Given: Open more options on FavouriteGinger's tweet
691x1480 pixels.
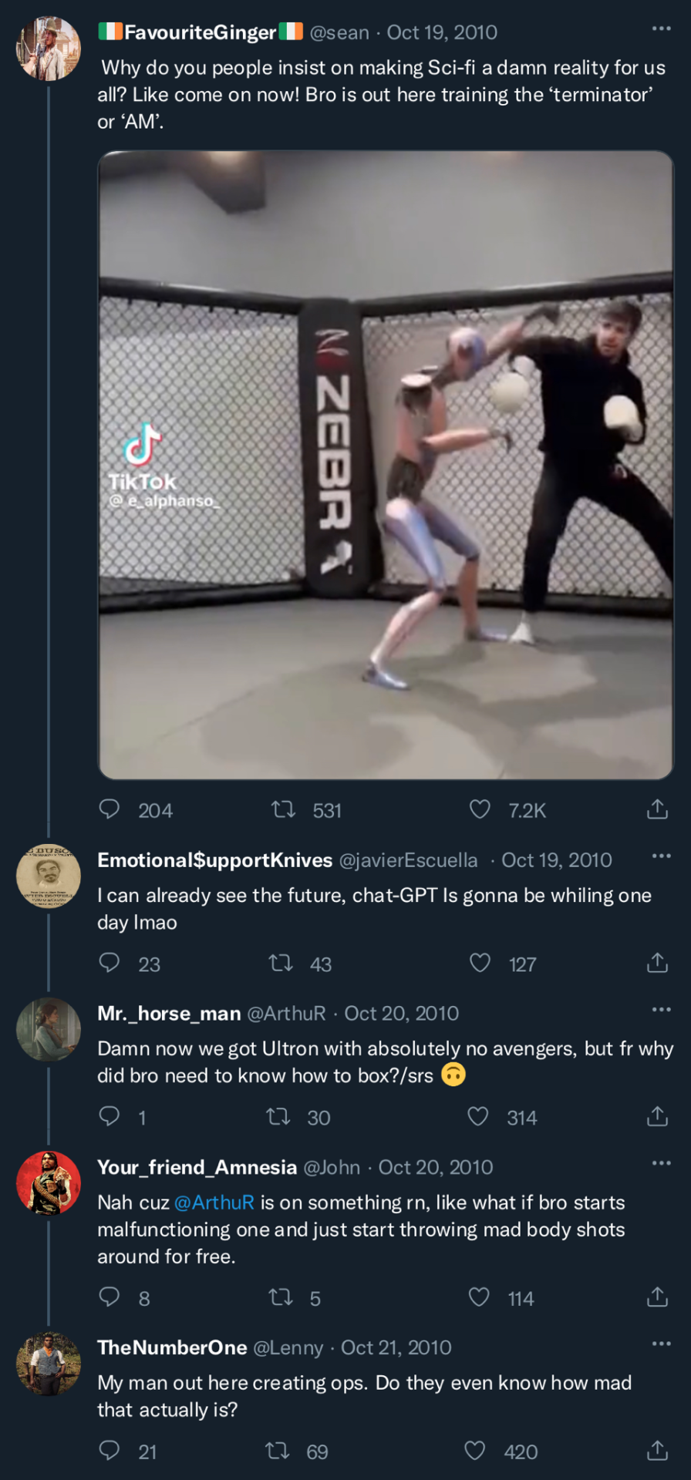Looking at the screenshot, I should 661,29.
